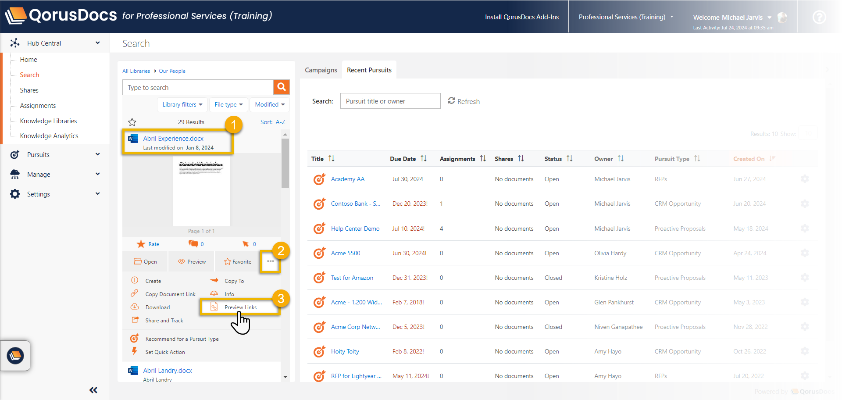
Task: Click Install QorusDocs Add-Ins link
Action: coord(522,17)
